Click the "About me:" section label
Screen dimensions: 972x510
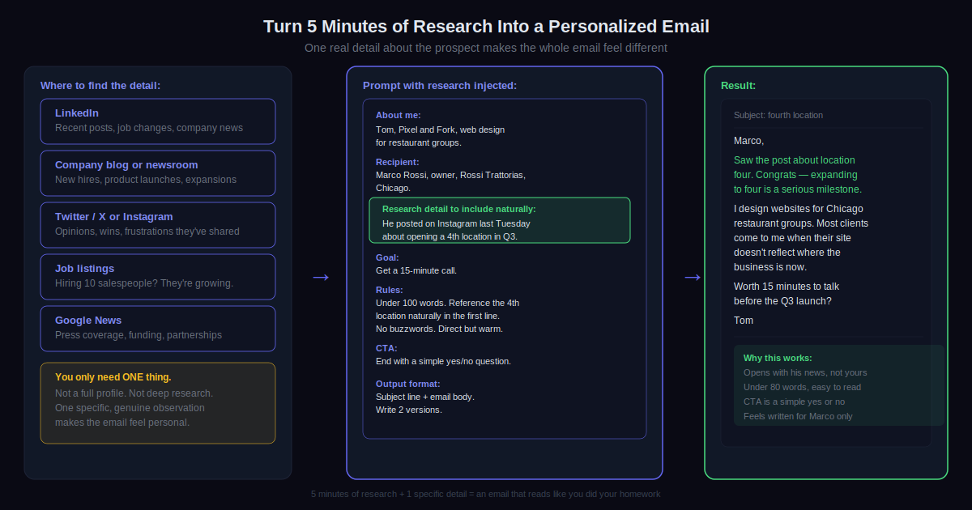click(399, 115)
